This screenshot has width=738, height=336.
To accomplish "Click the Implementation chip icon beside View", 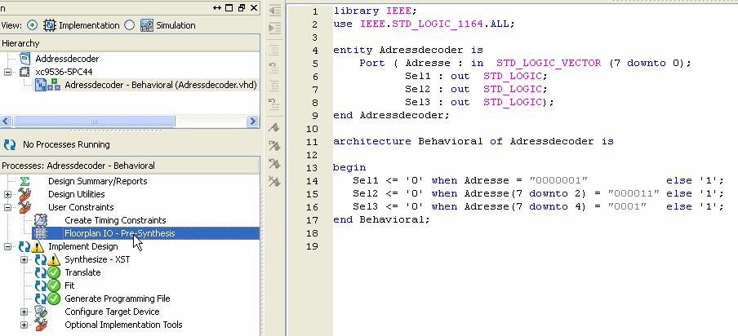I will 50,25.
